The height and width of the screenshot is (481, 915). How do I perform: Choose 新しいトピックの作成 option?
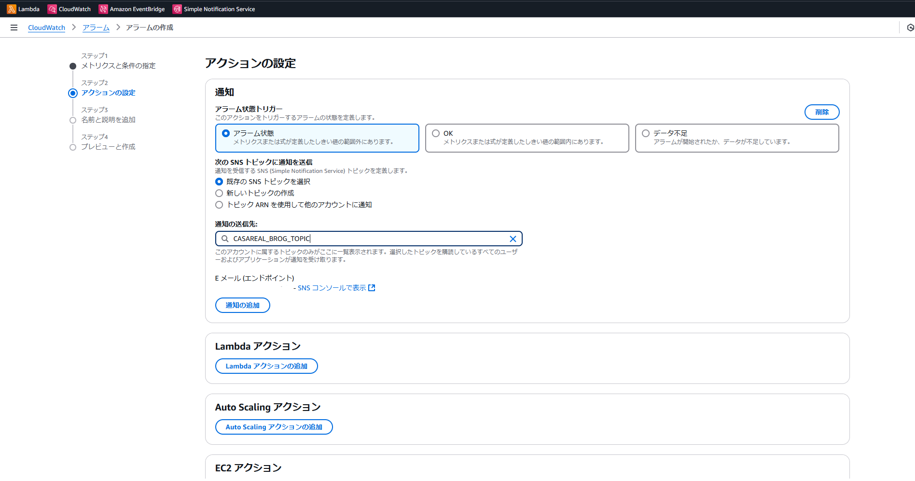coord(219,193)
